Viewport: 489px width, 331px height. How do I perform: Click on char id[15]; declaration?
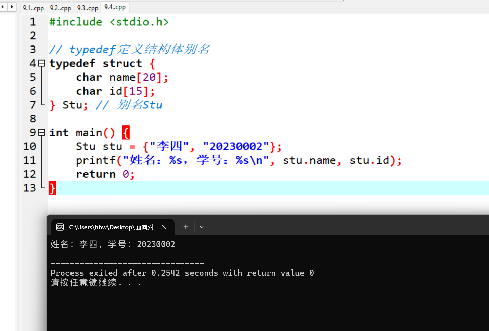click(x=115, y=91)
